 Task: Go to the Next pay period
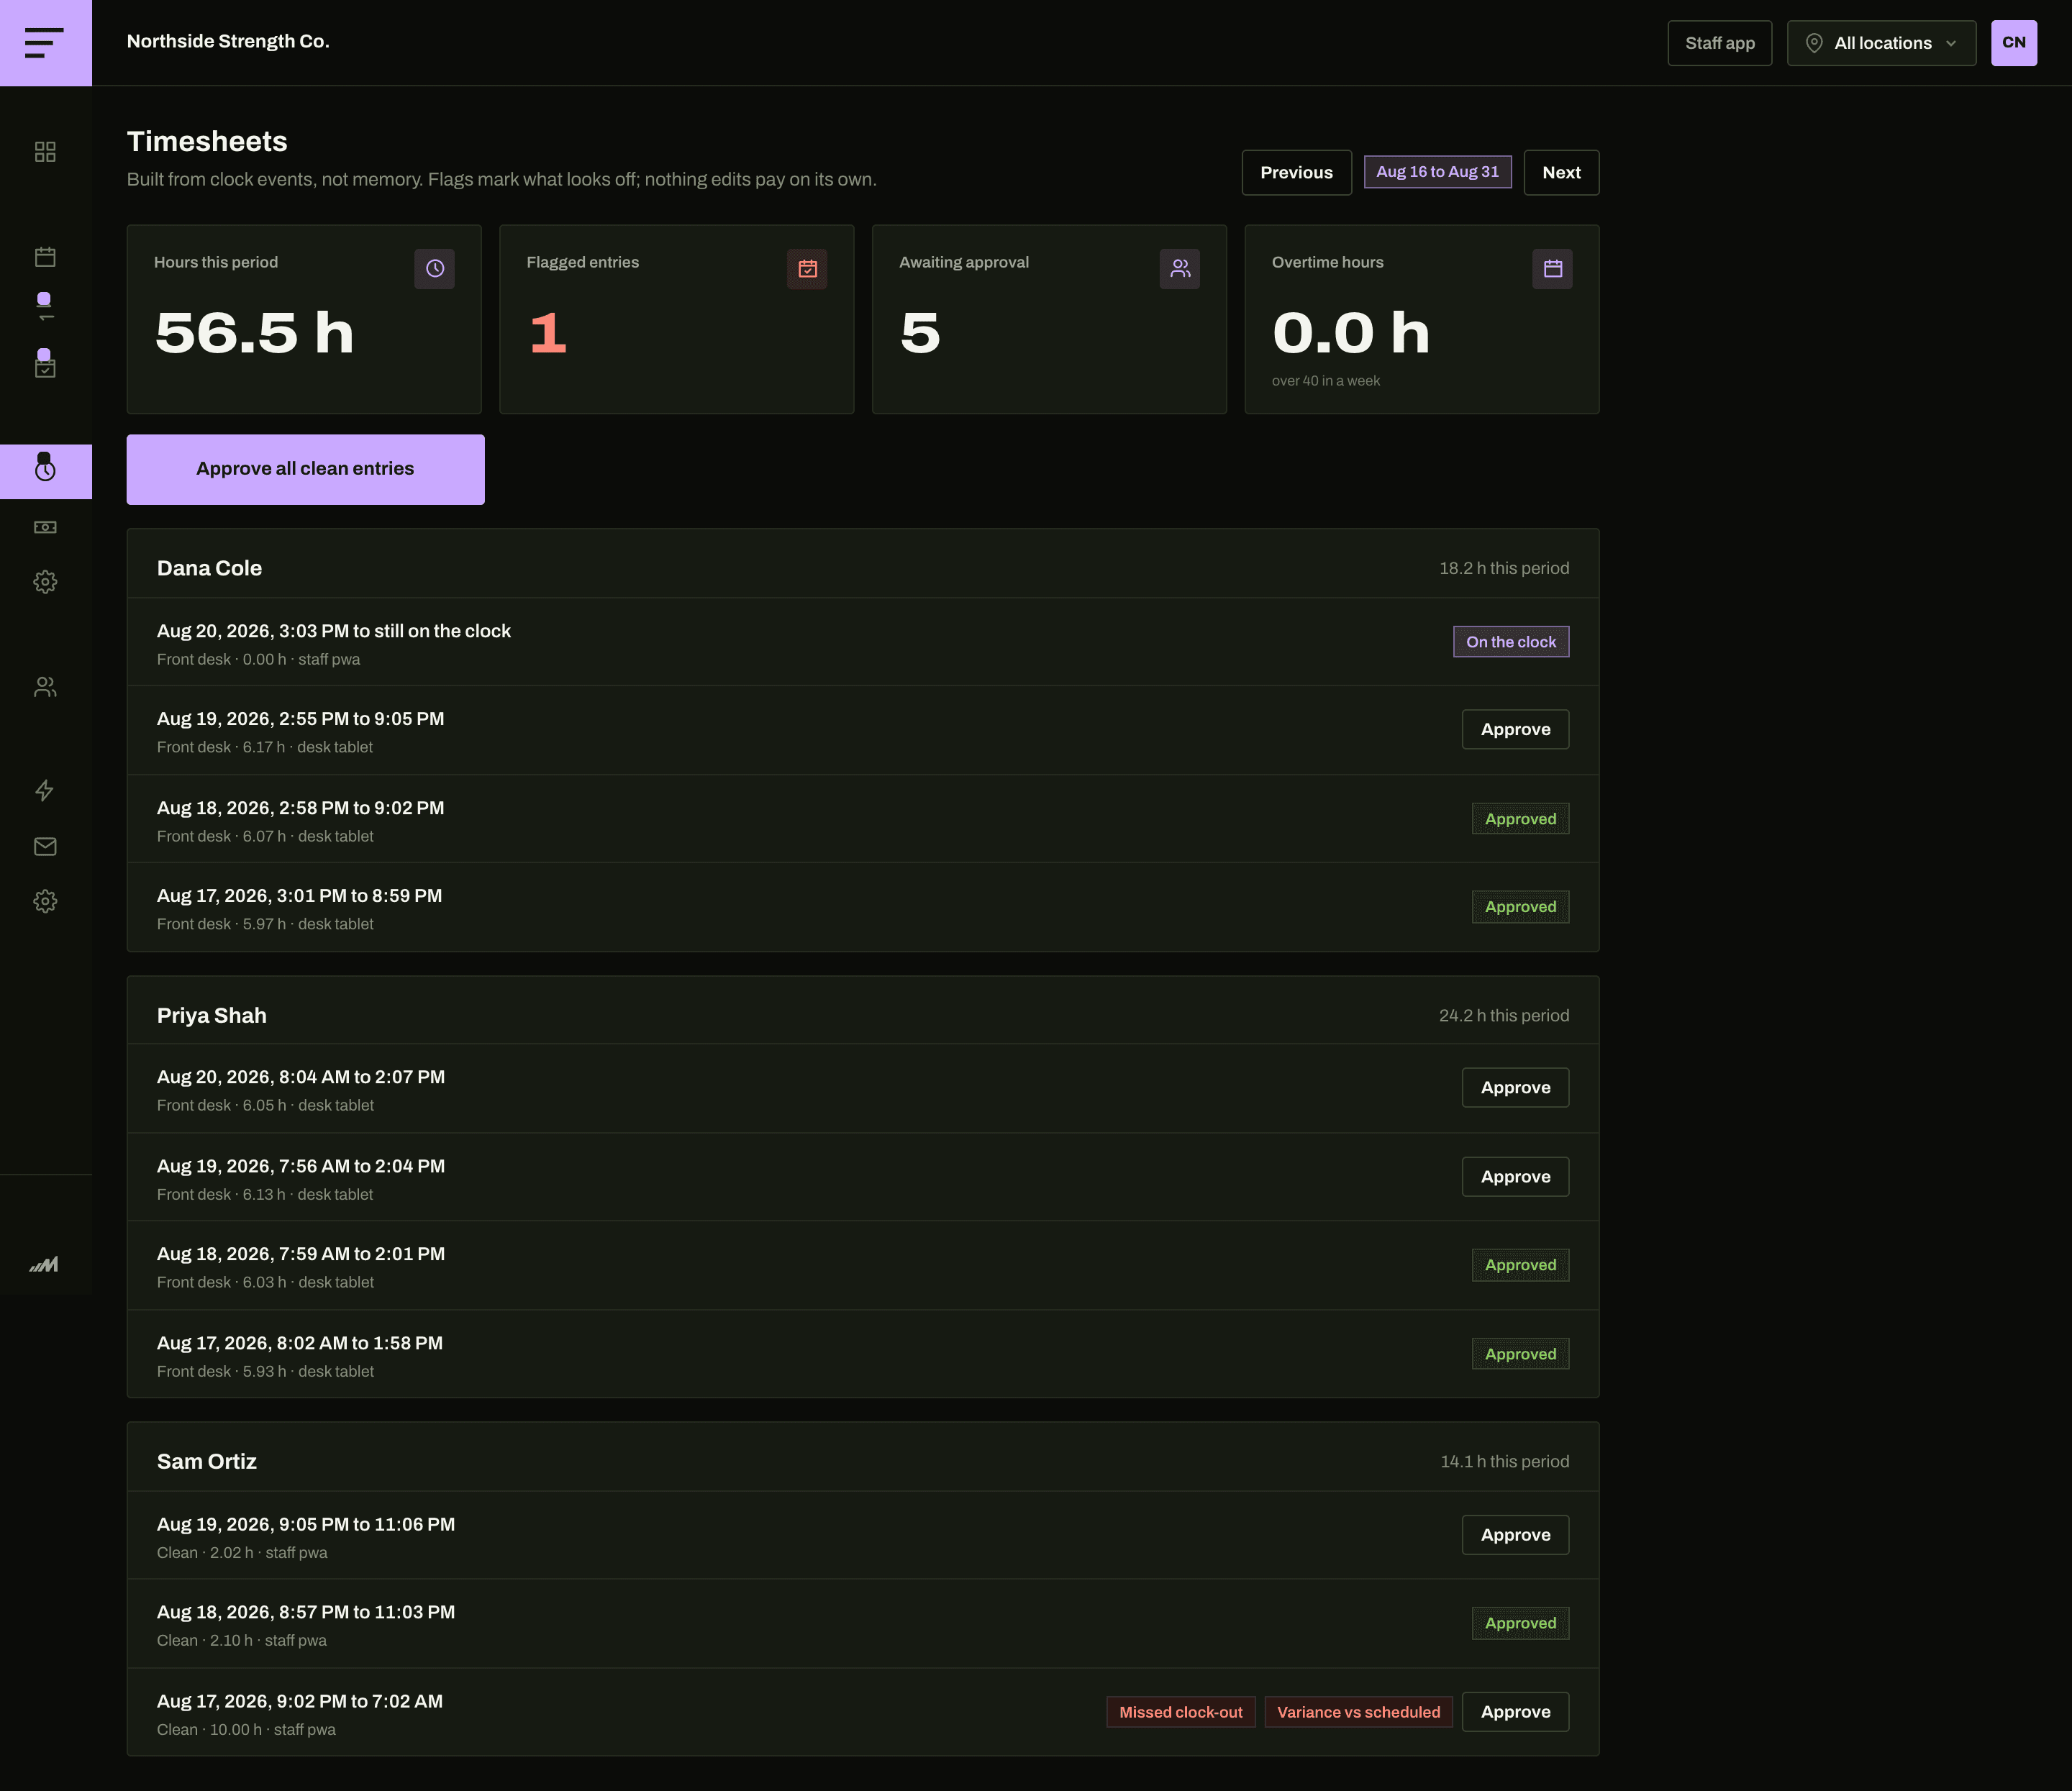tap(1561, 173)
